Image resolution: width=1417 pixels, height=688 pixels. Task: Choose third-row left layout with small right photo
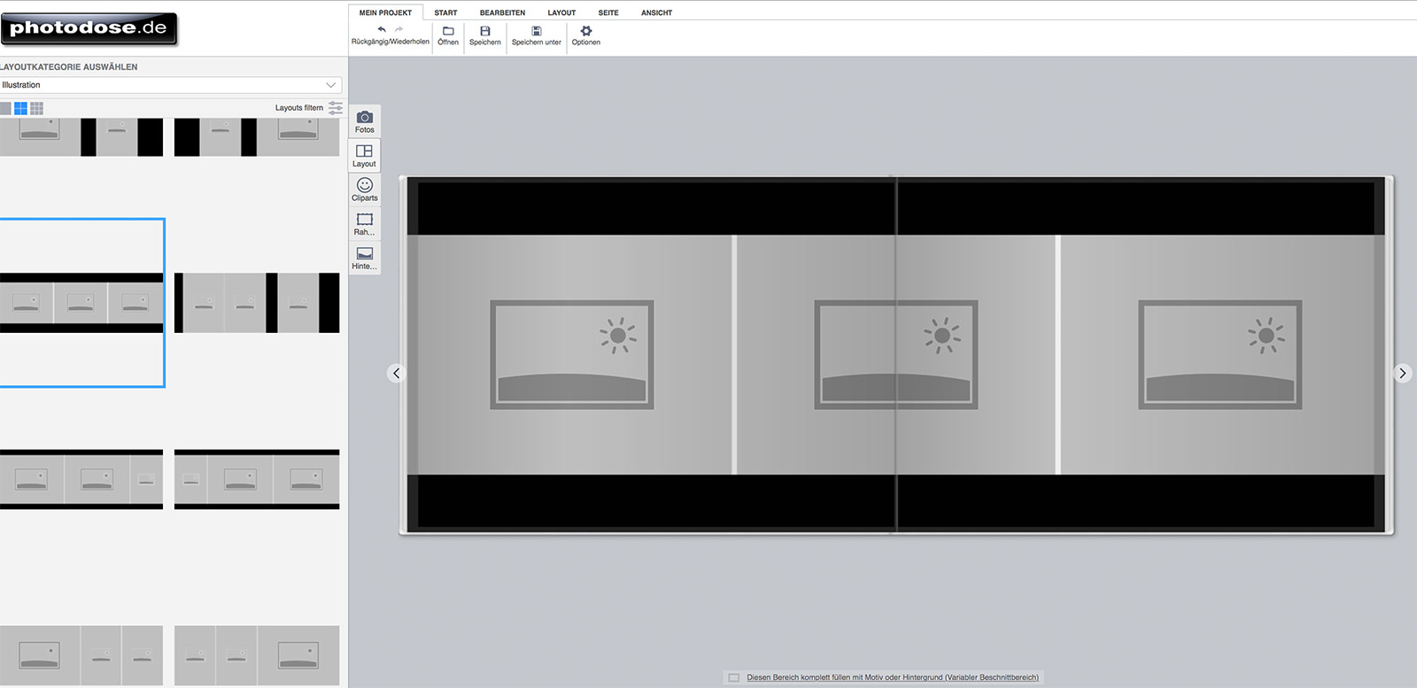click(81, 479)
